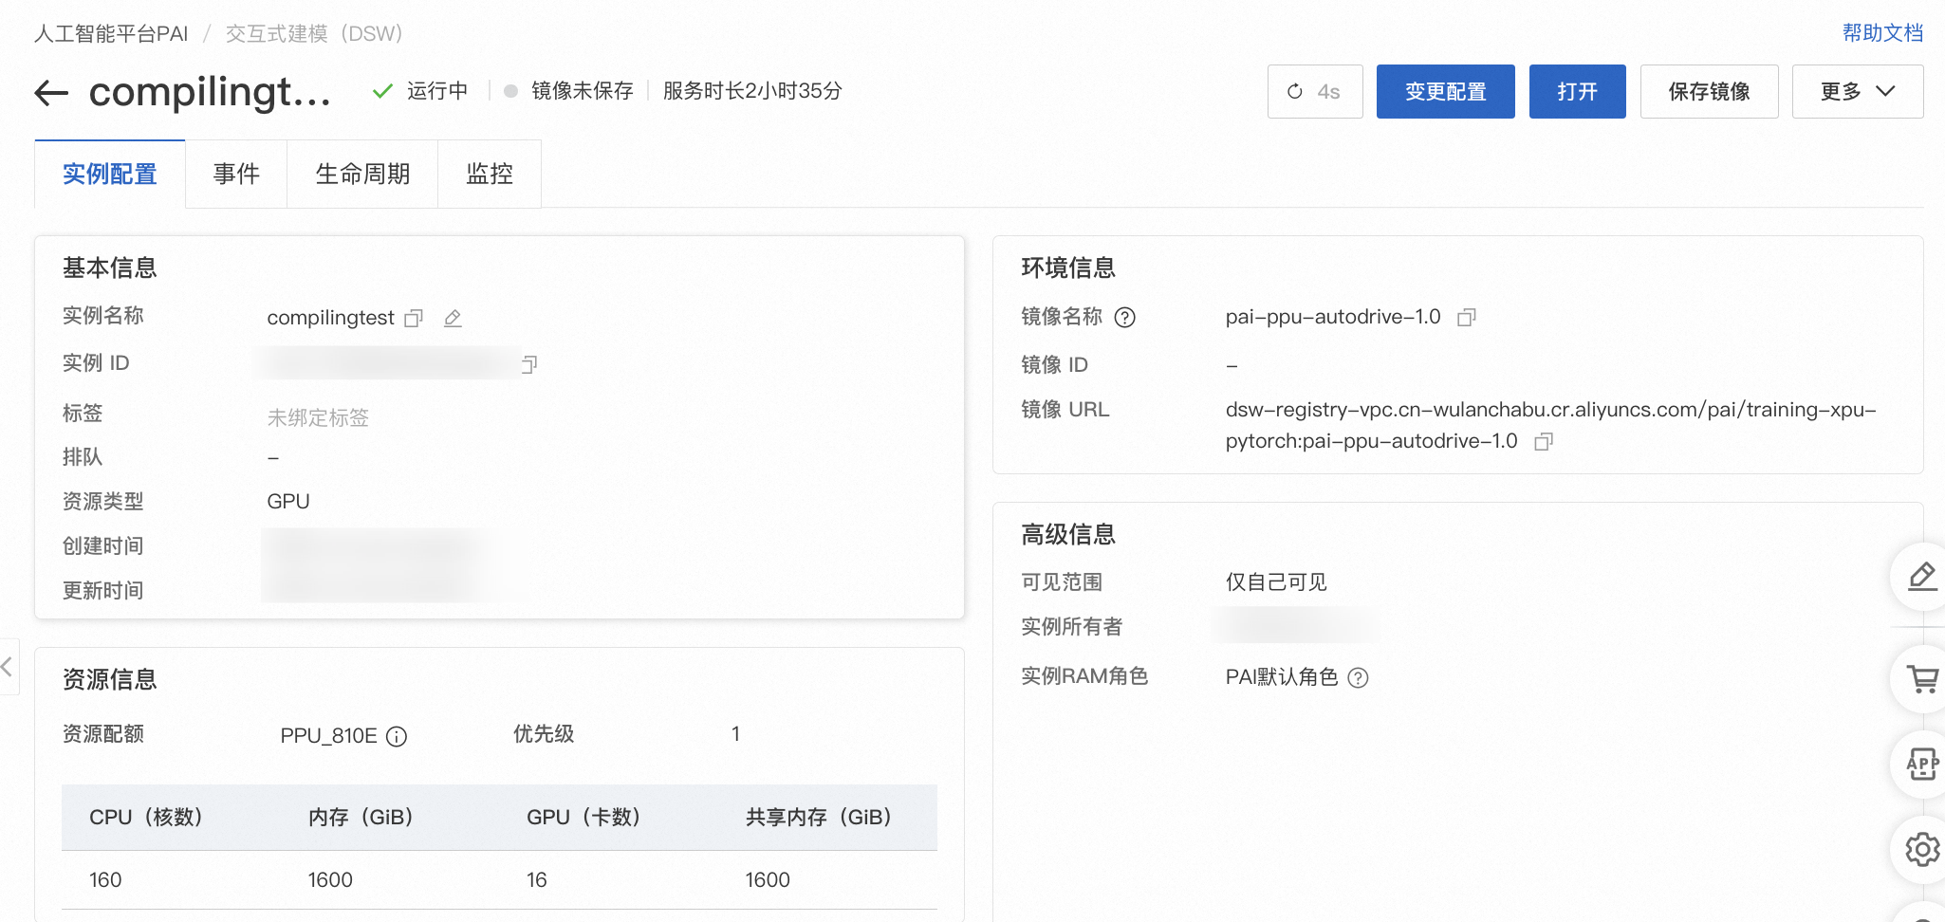
Task: Copy the image URL
Action: tap(1544, 441)
